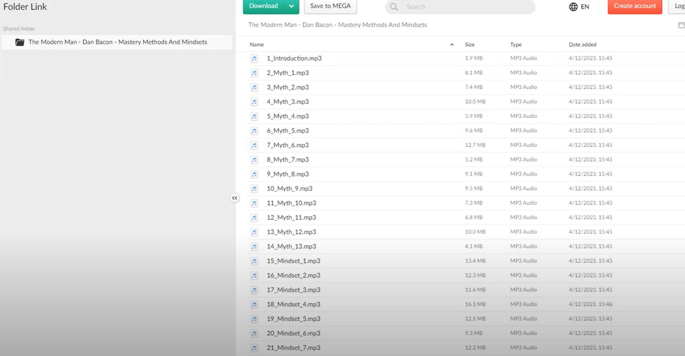685x356 pixels.
Task: Collapse the left panel with the double-chevron
Action: (235, 198)
